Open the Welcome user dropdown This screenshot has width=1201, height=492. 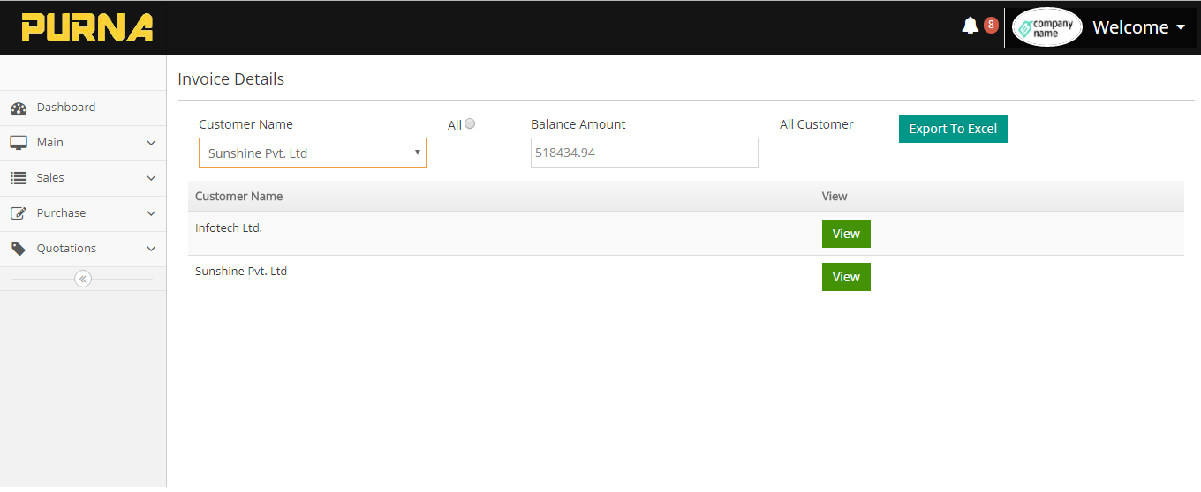1138,27
